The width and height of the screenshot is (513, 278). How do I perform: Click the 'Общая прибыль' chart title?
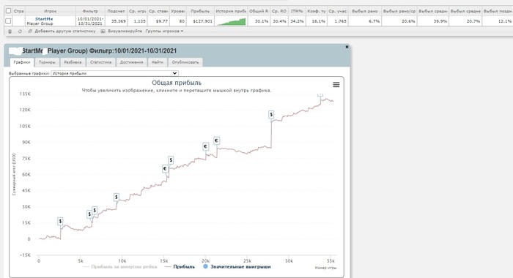[x=177, y=83]
